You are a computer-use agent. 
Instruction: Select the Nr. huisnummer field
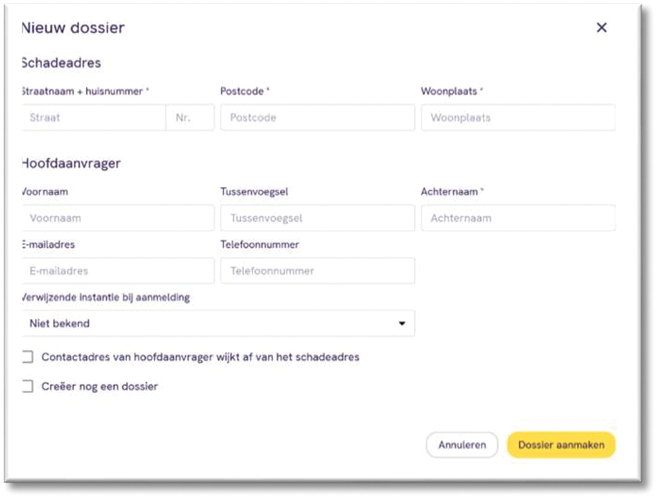191,117
